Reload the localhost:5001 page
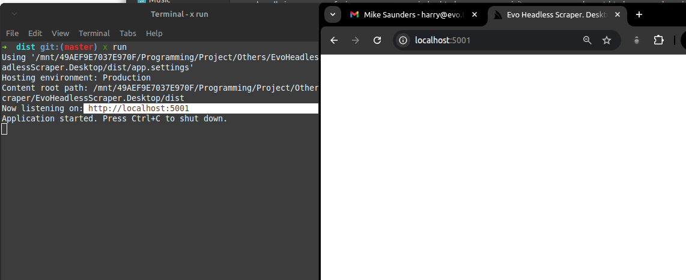 (377, 40)
